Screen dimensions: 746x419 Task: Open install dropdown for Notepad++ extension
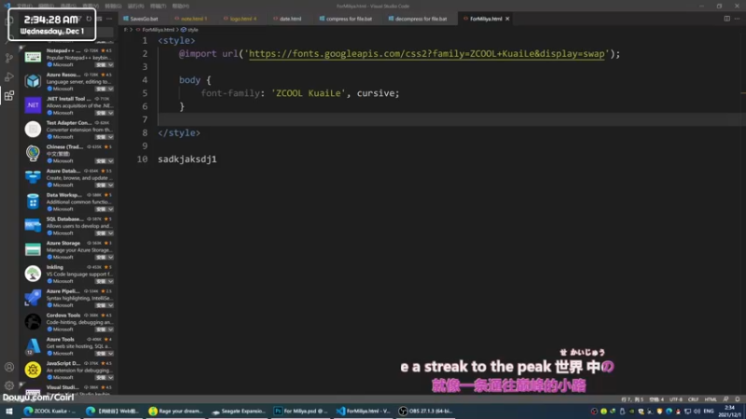[110, 64]
